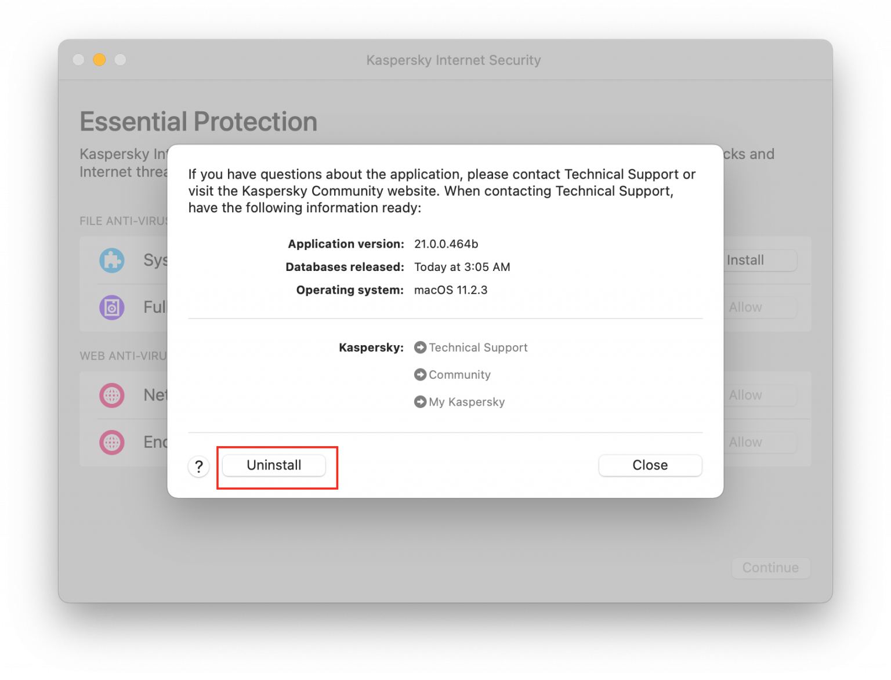Click the arrow icon beside My Kaspersky
891x680 pixels.
pos(420,402)
